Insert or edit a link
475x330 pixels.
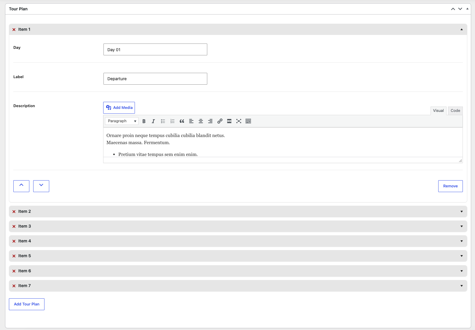pos(220,121)
